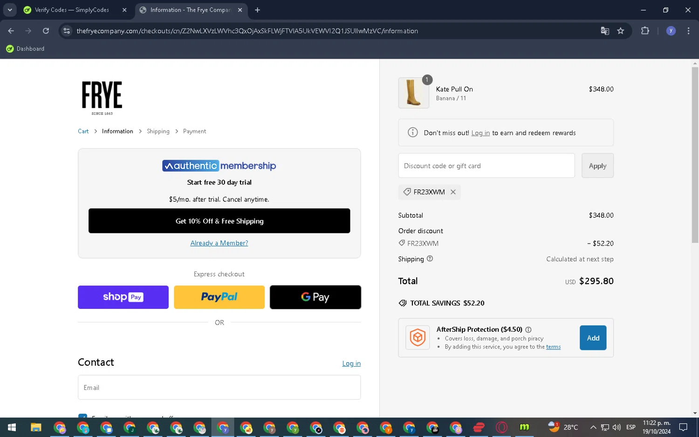Open the network icon in the system tray

coord(605,427)
